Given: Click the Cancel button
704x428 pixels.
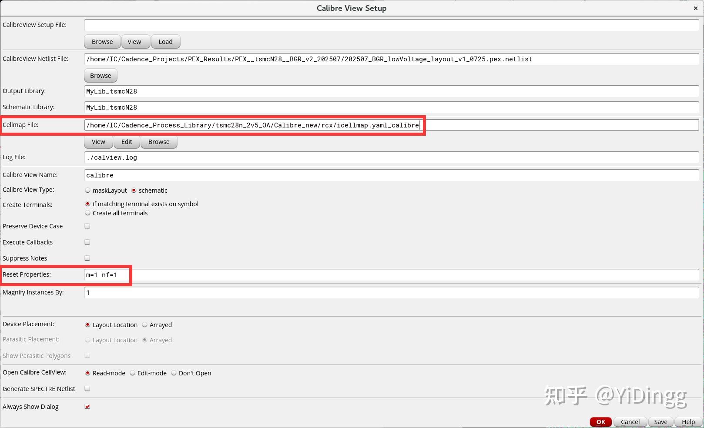Looking at the screenshot, I should coord(630,422).
